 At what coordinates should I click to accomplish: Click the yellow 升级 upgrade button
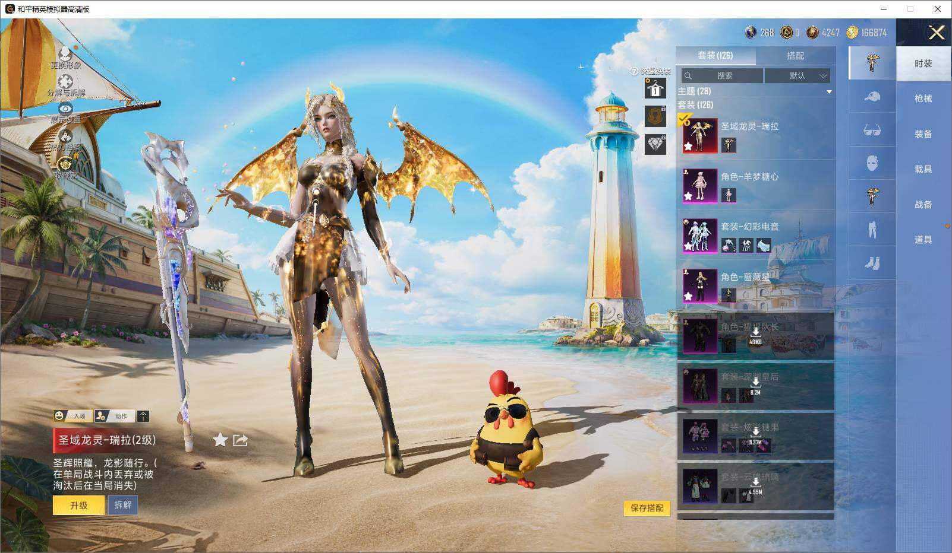click(x=79, y=505)
